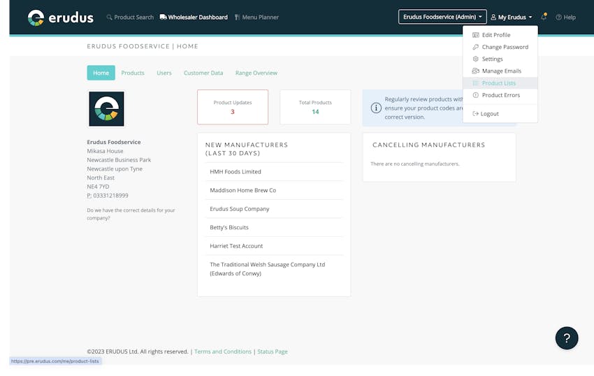
Task: Switch to the Products tab
Action: tap(133, 73)
